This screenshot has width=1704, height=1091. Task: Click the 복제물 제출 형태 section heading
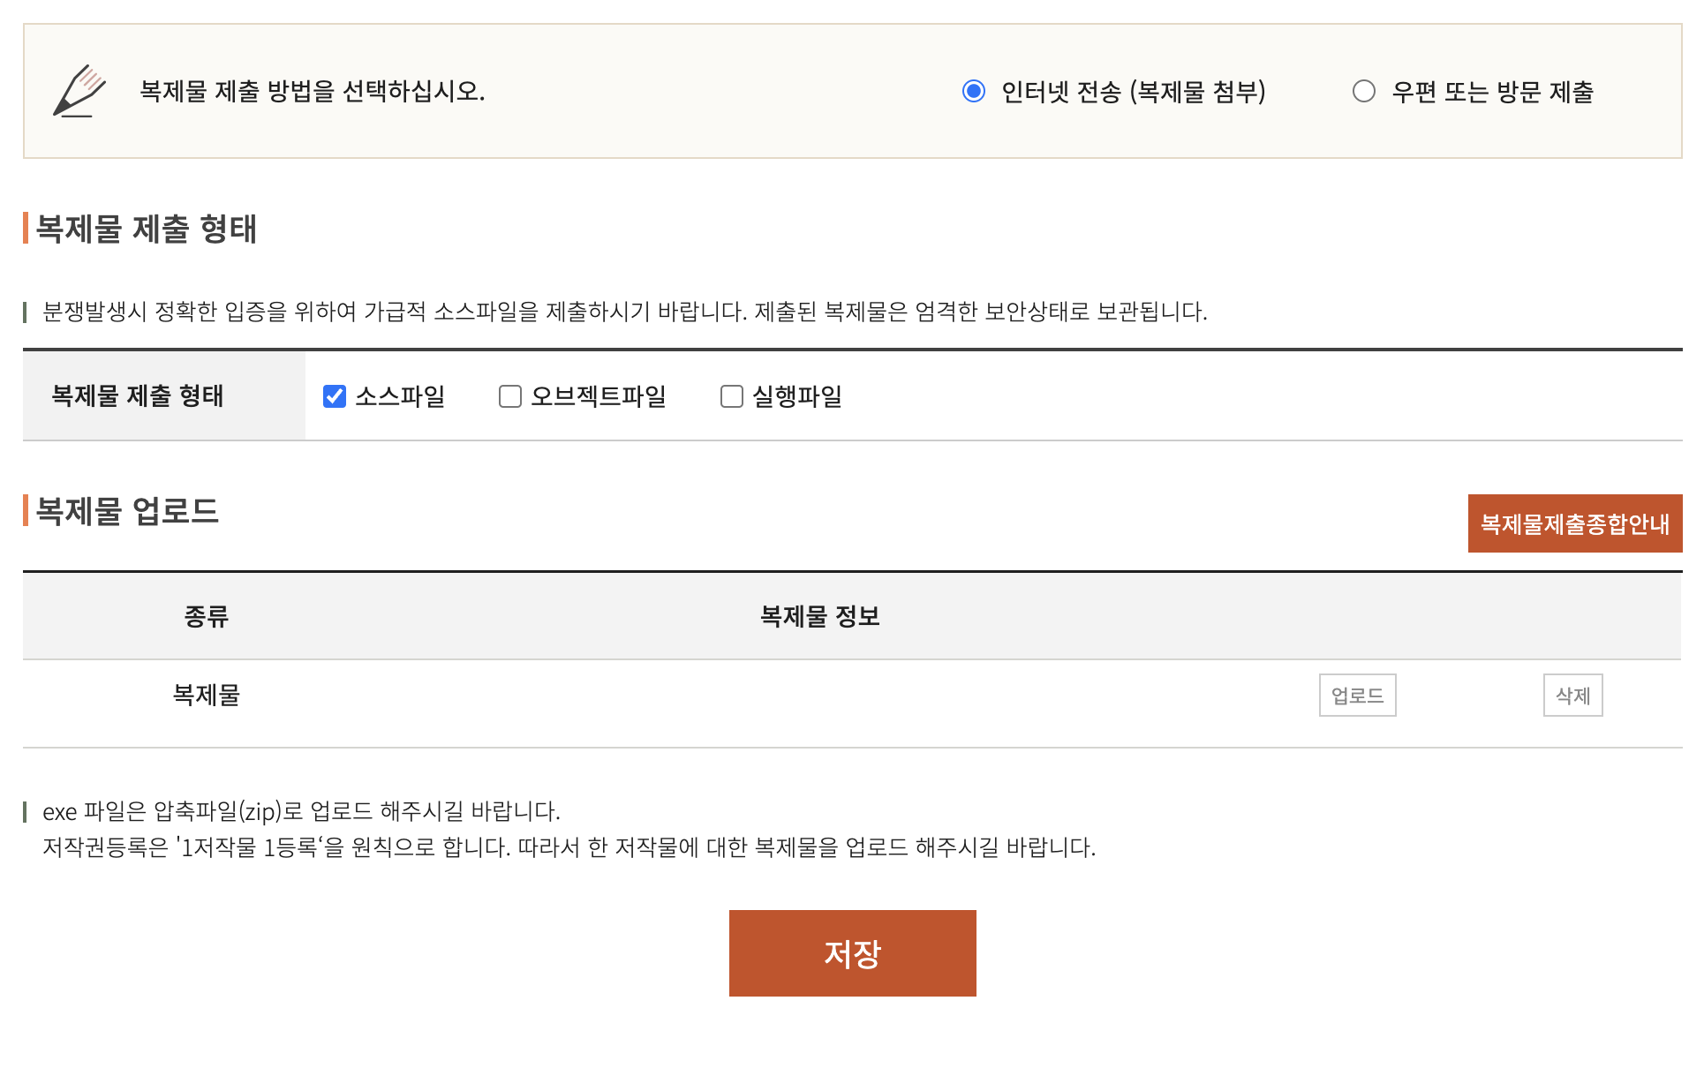146,229
